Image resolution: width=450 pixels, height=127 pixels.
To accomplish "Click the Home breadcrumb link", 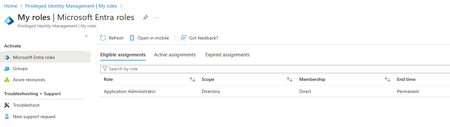I will (x=11, y=6).
